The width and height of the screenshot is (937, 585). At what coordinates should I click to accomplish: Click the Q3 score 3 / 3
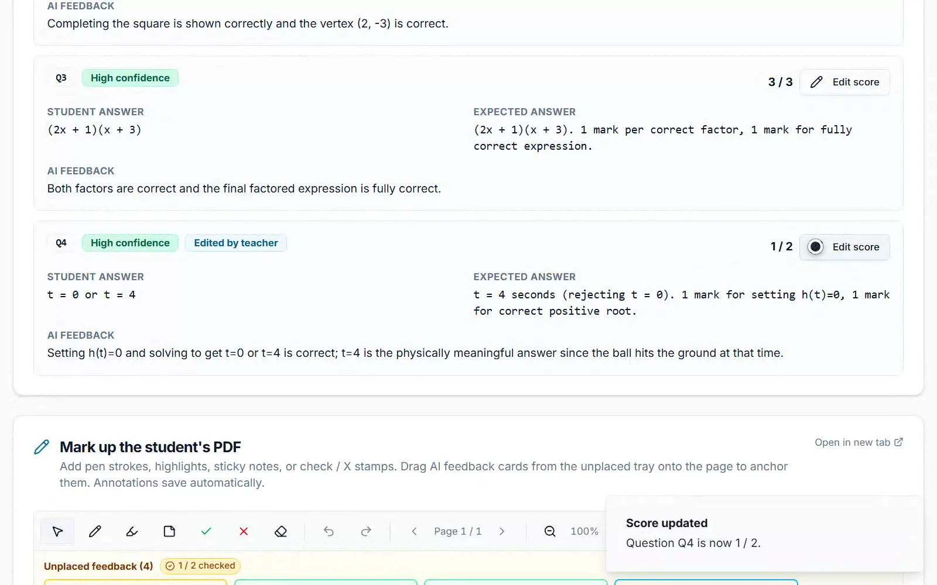pyautogui.click(x=780, y=82)
